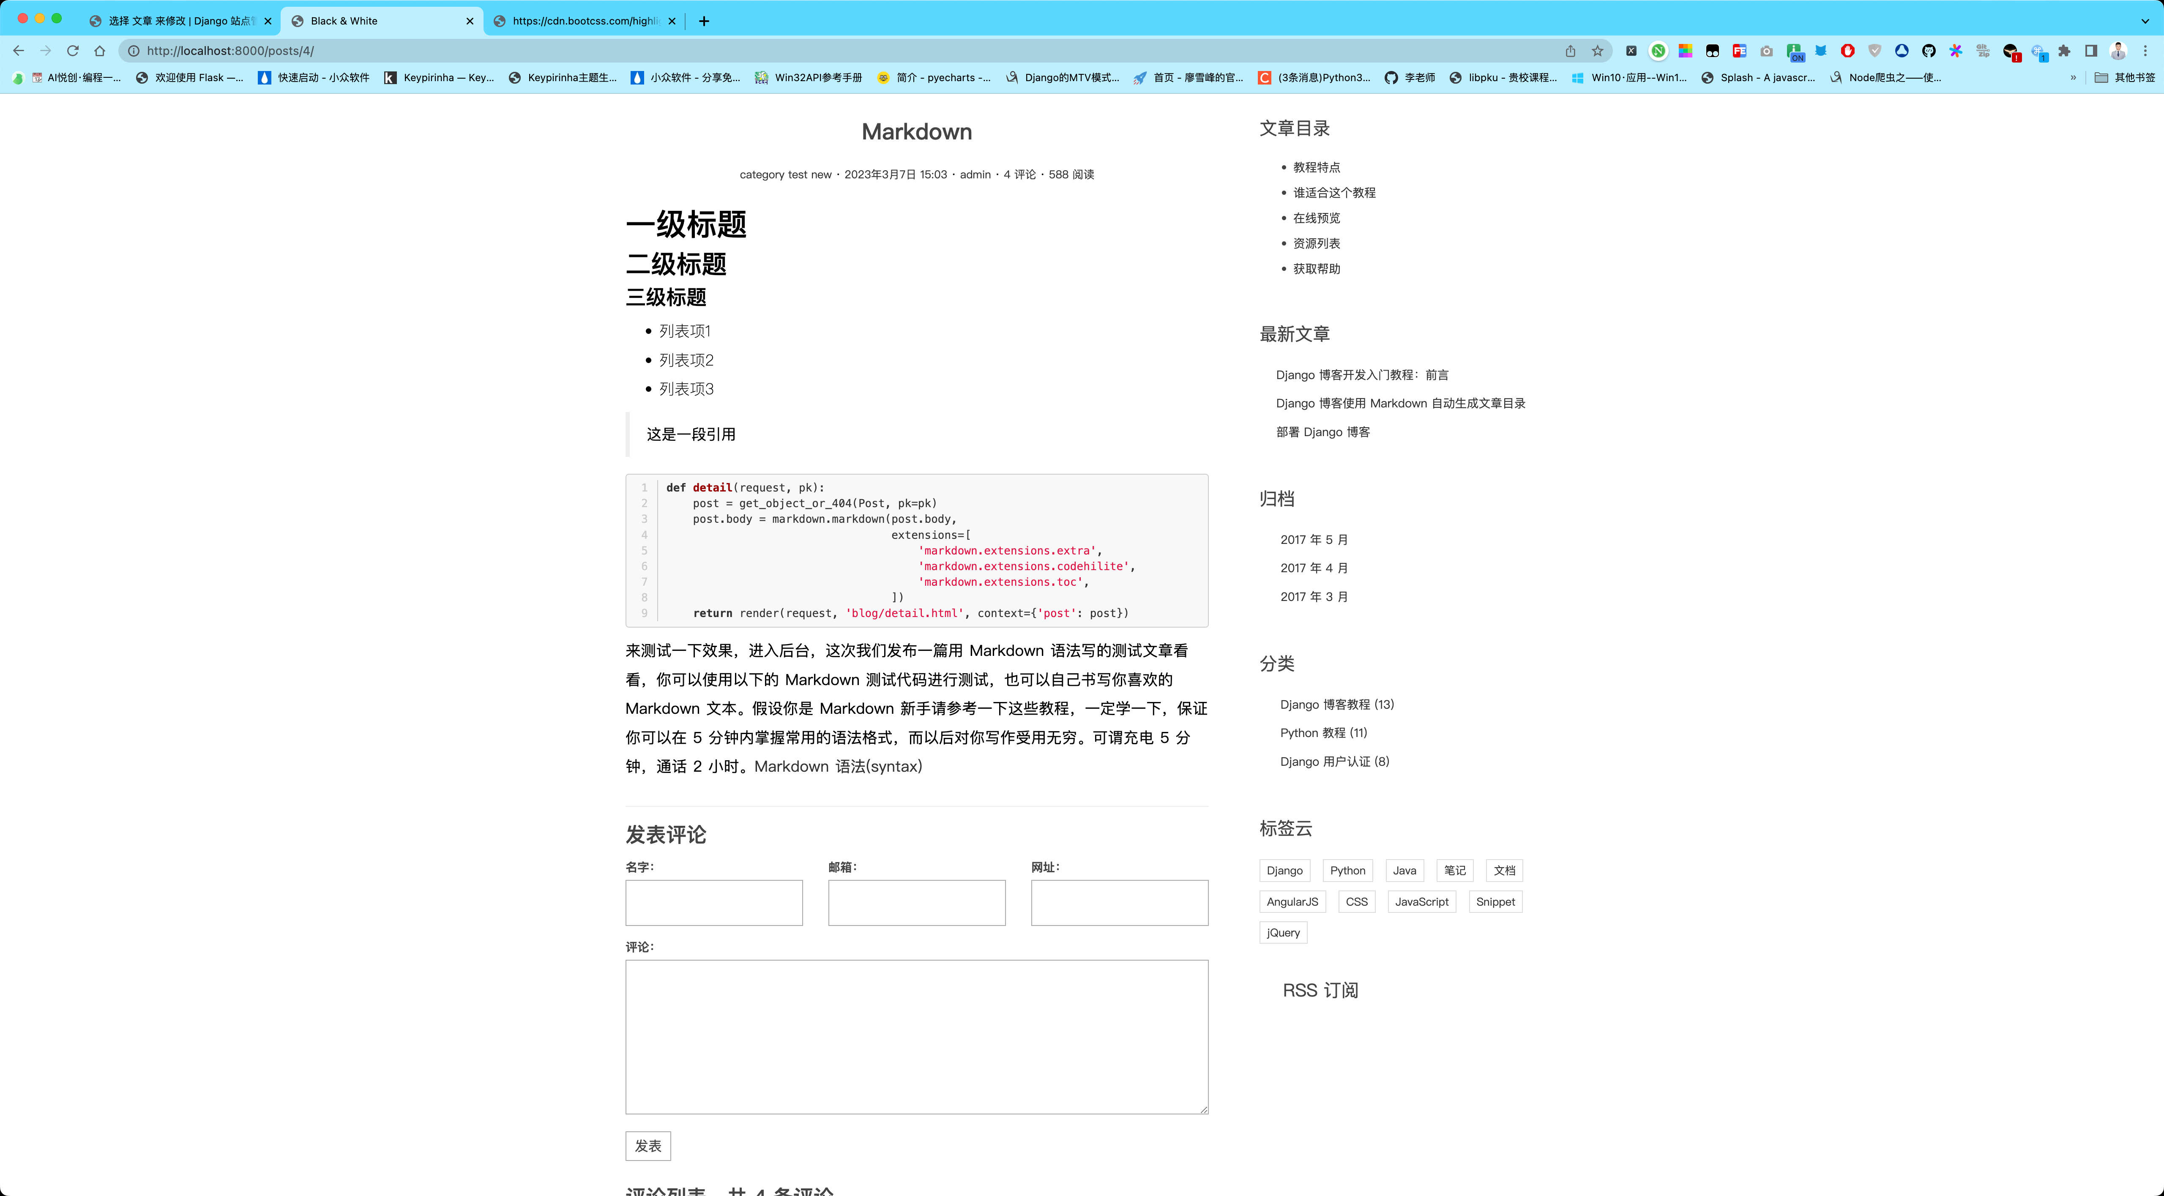Open the green ON badge extension

click(x=1794, y=52)
